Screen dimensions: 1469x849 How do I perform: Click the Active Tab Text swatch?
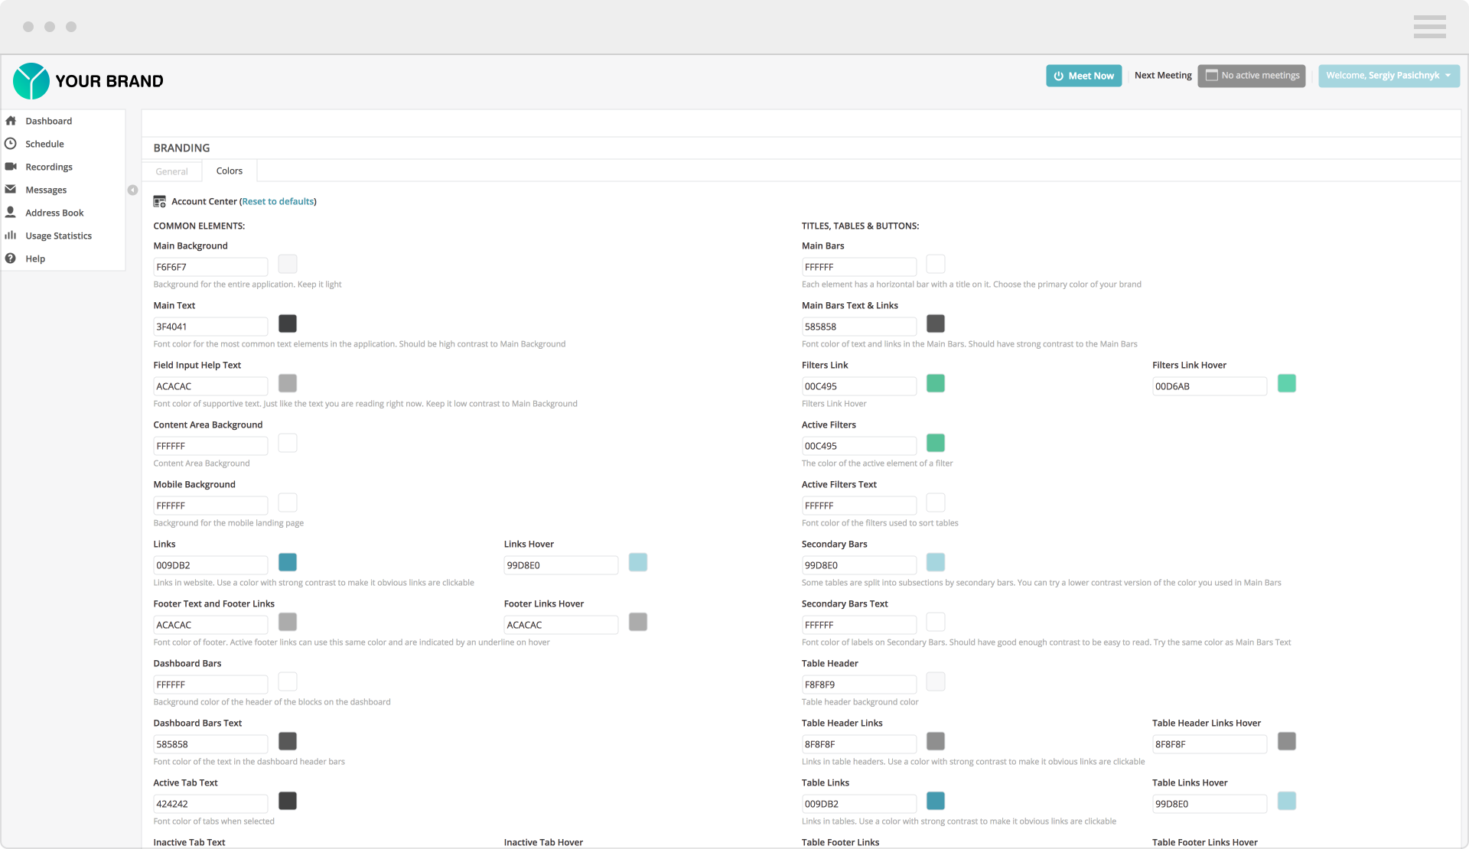288,801
